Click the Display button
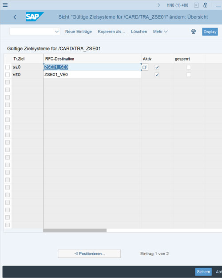Image resolution: width=222 pixels, height=278 pixels. 210,32
